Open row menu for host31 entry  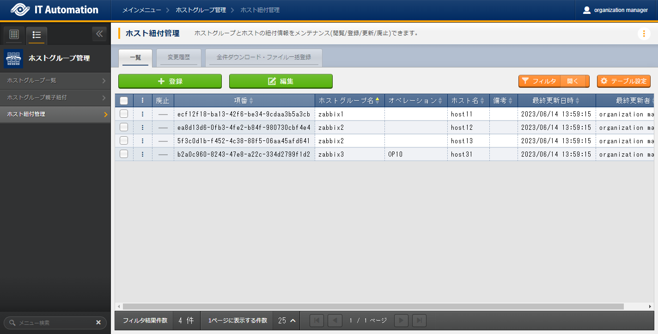(142, 154)
